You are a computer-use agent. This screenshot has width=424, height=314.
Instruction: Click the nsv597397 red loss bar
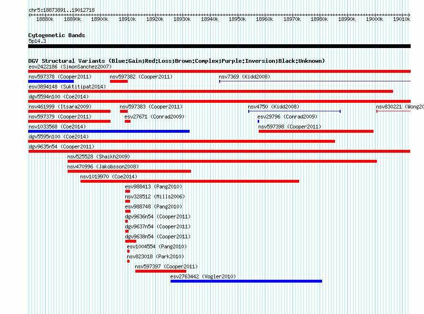tap(161, 271)
